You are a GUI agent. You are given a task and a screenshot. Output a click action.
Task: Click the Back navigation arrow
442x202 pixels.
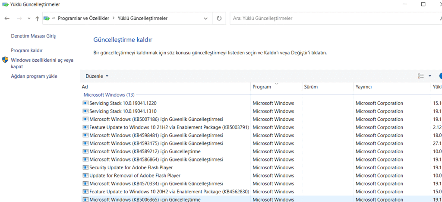7,19
